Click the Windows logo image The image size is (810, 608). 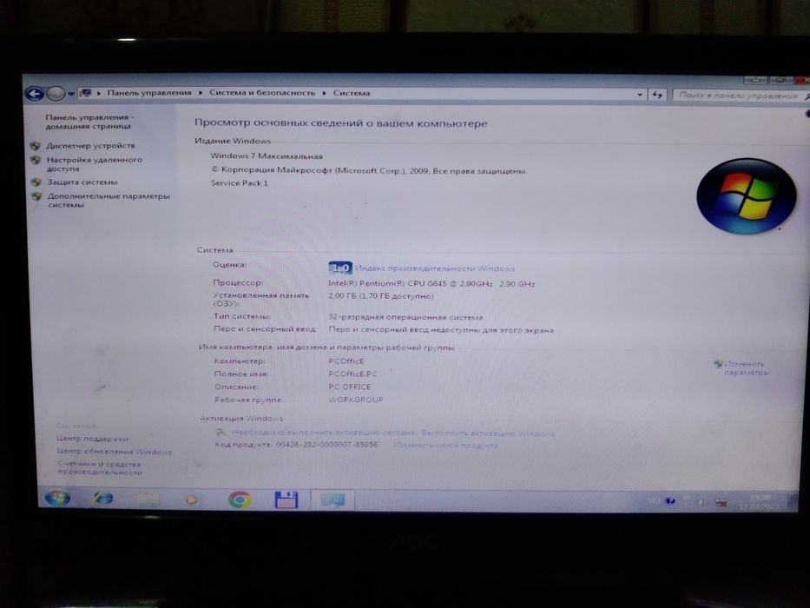tap(747, 196)
